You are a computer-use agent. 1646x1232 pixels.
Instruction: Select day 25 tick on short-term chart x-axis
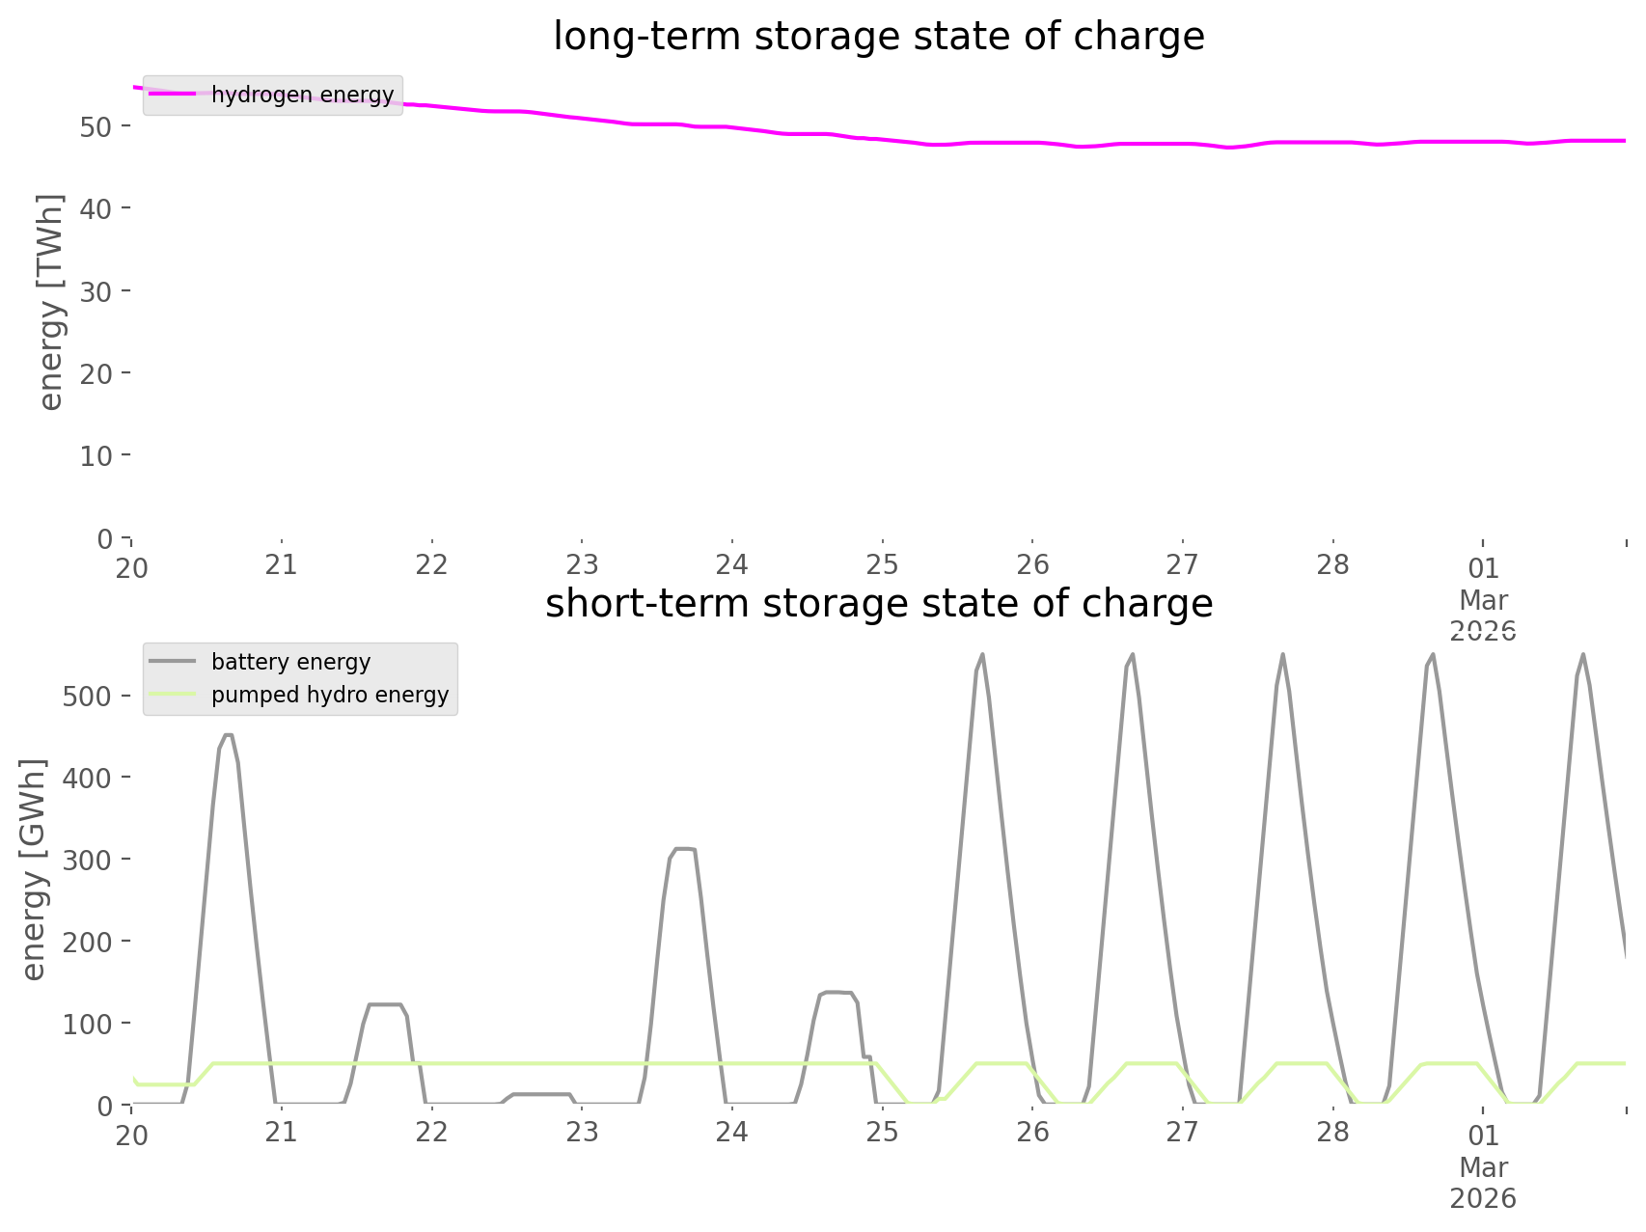882,1133
